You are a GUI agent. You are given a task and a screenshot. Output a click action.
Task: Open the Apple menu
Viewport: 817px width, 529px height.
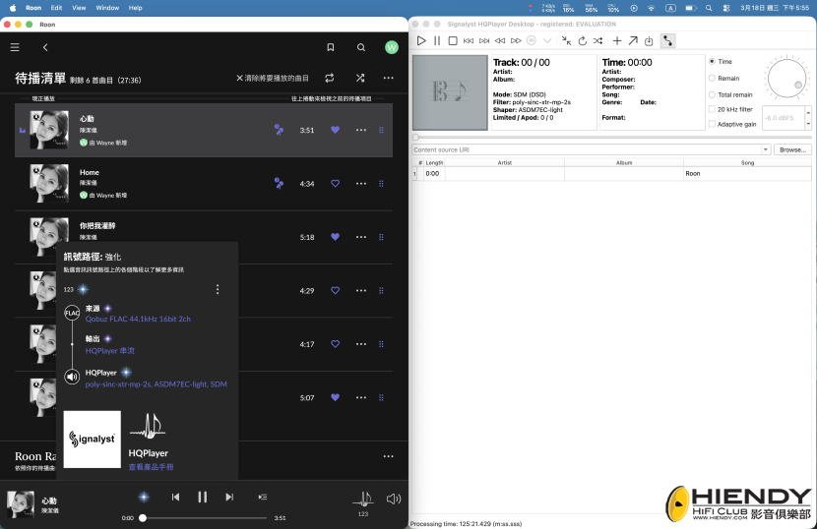tap(13, 8)
